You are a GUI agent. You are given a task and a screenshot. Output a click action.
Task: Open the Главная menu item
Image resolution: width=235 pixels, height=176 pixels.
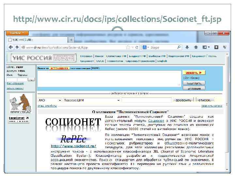tap(86, 56)
